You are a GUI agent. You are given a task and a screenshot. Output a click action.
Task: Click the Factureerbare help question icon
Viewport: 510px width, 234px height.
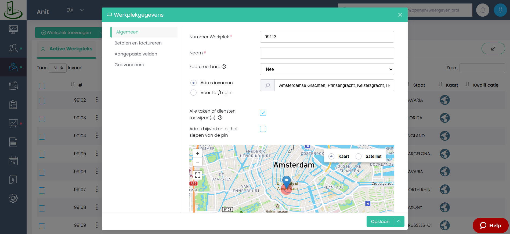224,66
